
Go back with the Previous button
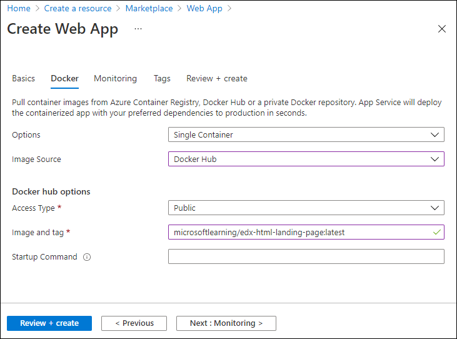(x=134, y=323)
